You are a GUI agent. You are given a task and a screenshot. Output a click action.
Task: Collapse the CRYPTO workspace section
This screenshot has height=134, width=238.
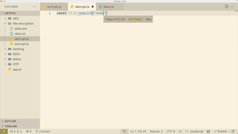(x=20, y=13)
